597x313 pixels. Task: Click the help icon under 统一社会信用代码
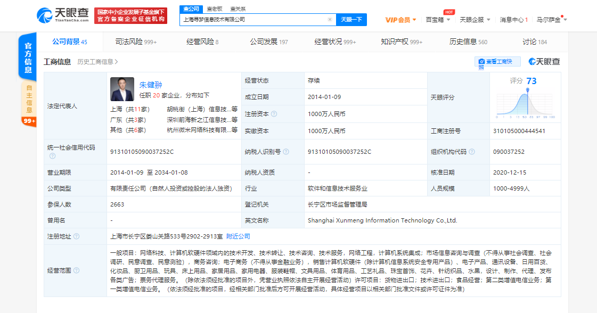point(52,156)
